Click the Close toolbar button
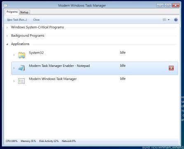Image resolution: width=184 pixels, height=149 pixels. [36, 20]
